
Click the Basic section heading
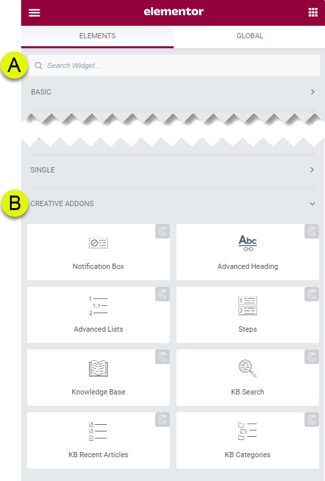(41, 92)
